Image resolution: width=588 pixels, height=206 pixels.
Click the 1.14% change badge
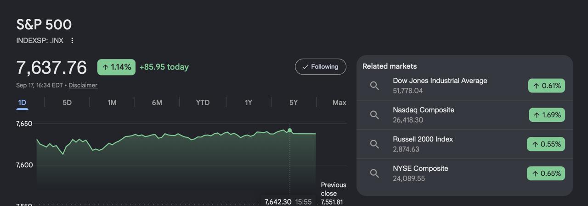[116, 67]
